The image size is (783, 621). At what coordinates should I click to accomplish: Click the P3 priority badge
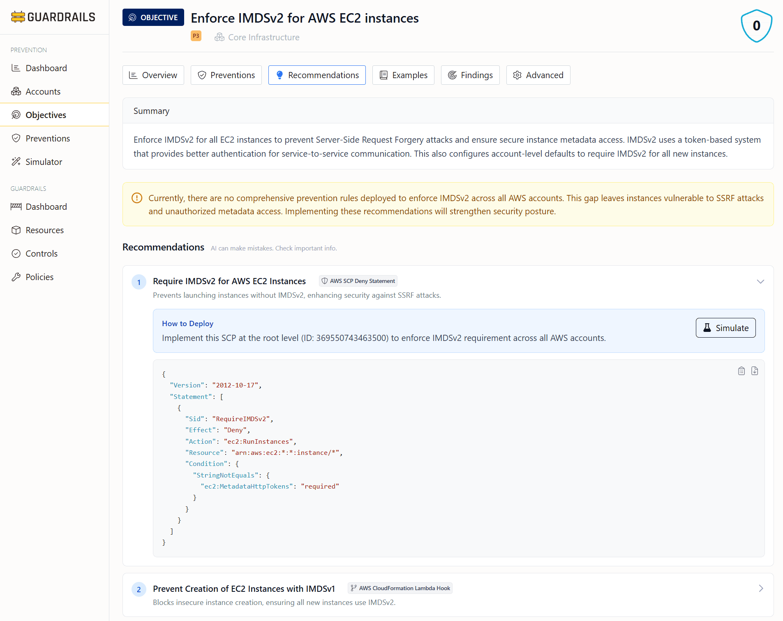(196, 36)
